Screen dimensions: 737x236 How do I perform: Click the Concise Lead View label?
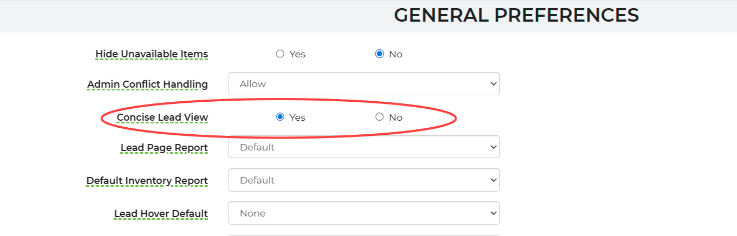coord(162,117)
